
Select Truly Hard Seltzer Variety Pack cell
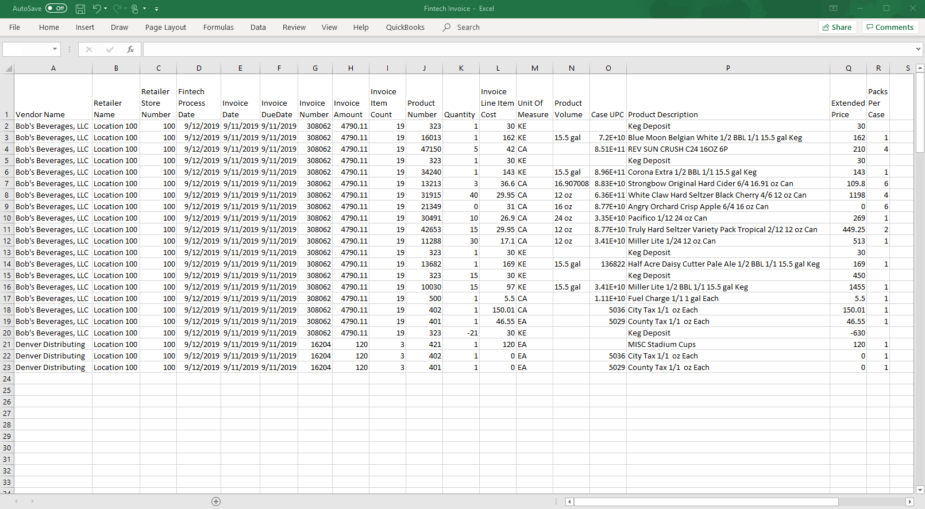(728, 229)
